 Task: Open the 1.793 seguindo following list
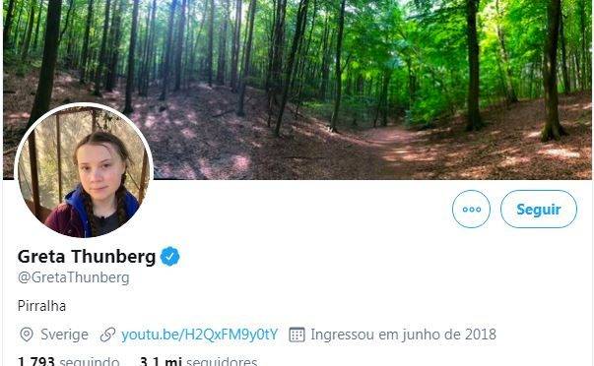pos(69,361)
